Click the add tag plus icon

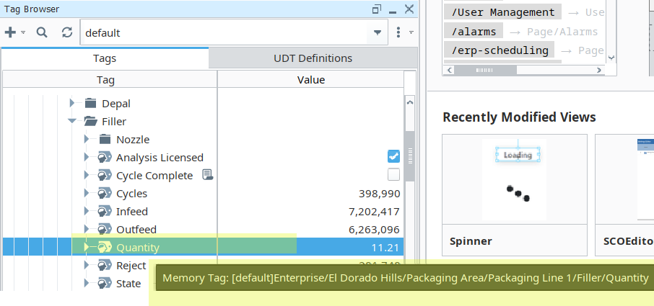pyautogui.click(x=10, y=32)
